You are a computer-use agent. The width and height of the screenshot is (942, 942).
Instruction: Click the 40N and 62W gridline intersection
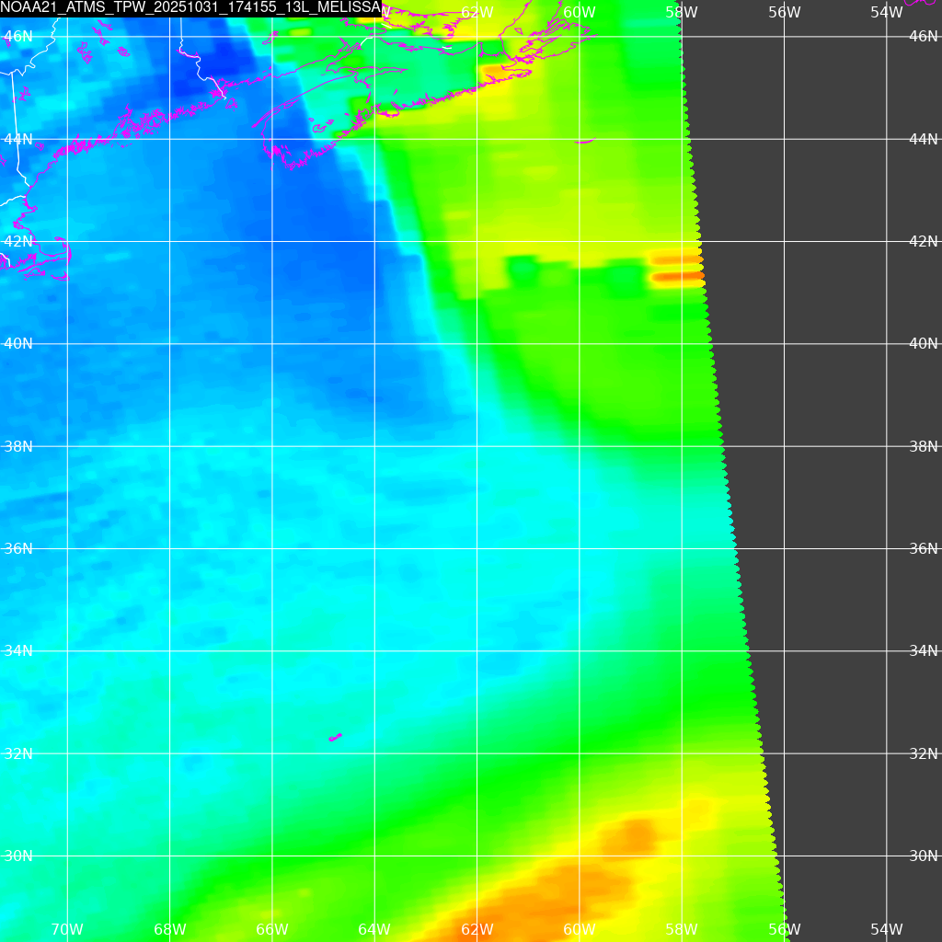click(x=477, y=344)
